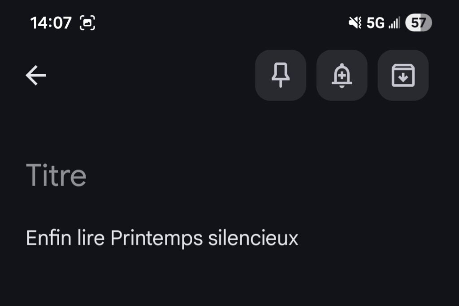This screenshot has height=306, width=459.
Task: Tap the 5G network indicator
Action: click(x=375, y=22)
